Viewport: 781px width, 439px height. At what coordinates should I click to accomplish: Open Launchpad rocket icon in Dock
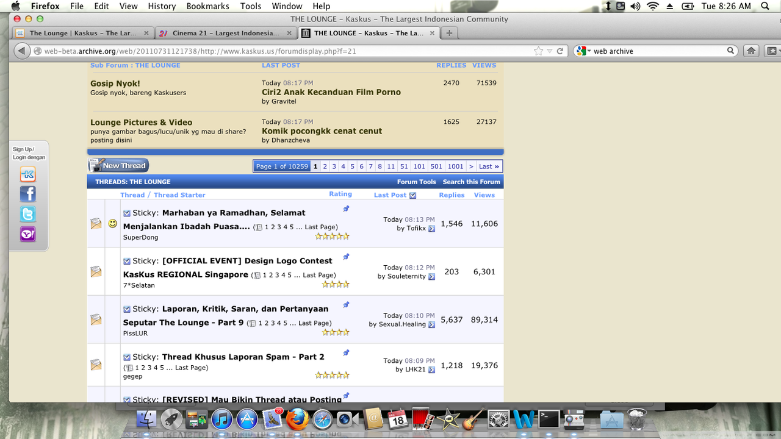click(172, 419)
